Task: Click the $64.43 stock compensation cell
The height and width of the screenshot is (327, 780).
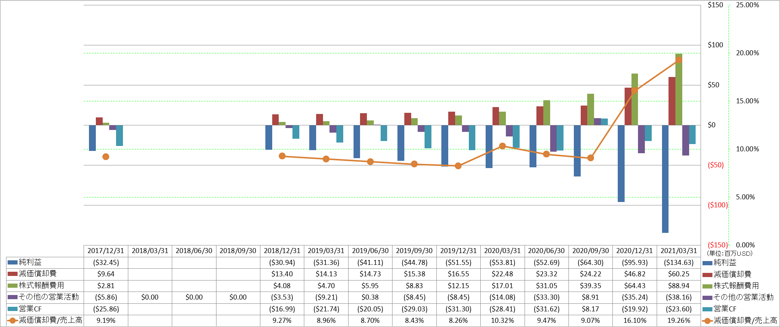Action: pyautogui.click(x=635, y=286)
